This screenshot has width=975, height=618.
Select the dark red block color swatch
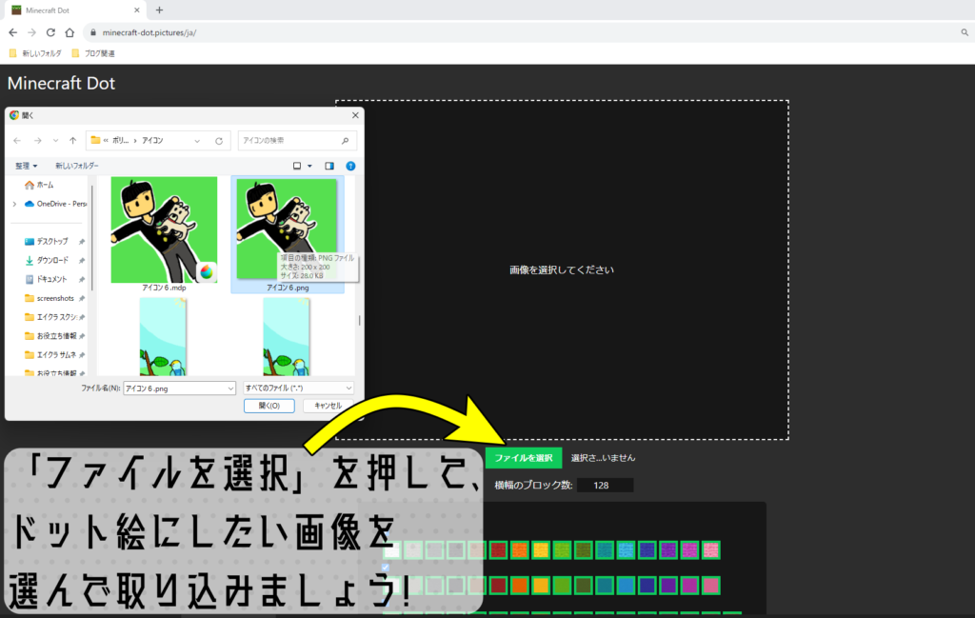point(498,549)
